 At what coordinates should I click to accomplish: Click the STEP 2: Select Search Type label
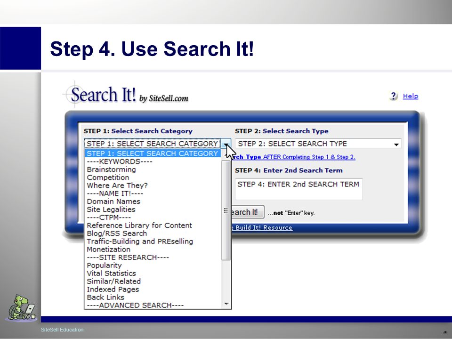282,131
